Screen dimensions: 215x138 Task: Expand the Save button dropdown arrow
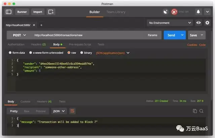[202, 35]
